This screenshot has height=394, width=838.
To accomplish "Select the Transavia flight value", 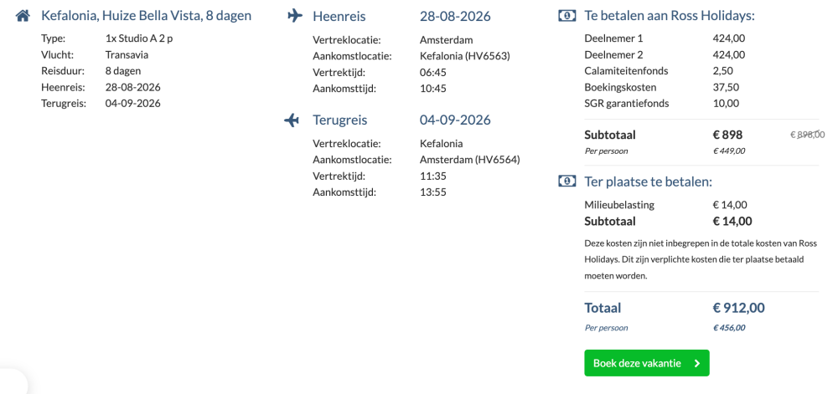I will click(127, 55).
